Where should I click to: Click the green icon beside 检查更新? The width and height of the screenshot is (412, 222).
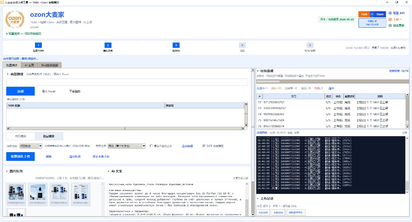click(390, 25)
